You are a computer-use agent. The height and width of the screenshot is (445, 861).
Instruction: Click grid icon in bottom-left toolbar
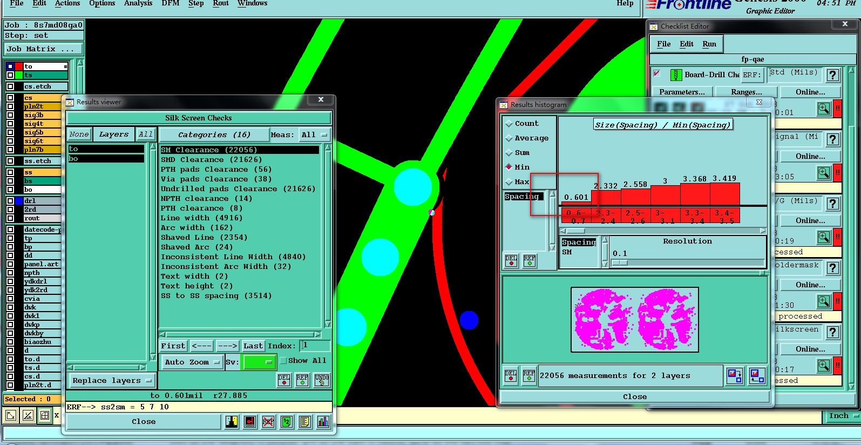coord(45,415)
